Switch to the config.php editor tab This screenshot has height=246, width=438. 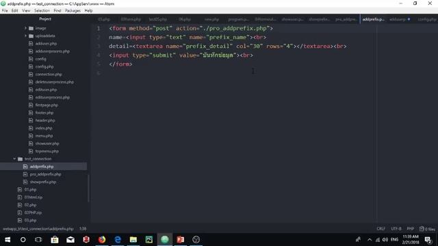426,19
